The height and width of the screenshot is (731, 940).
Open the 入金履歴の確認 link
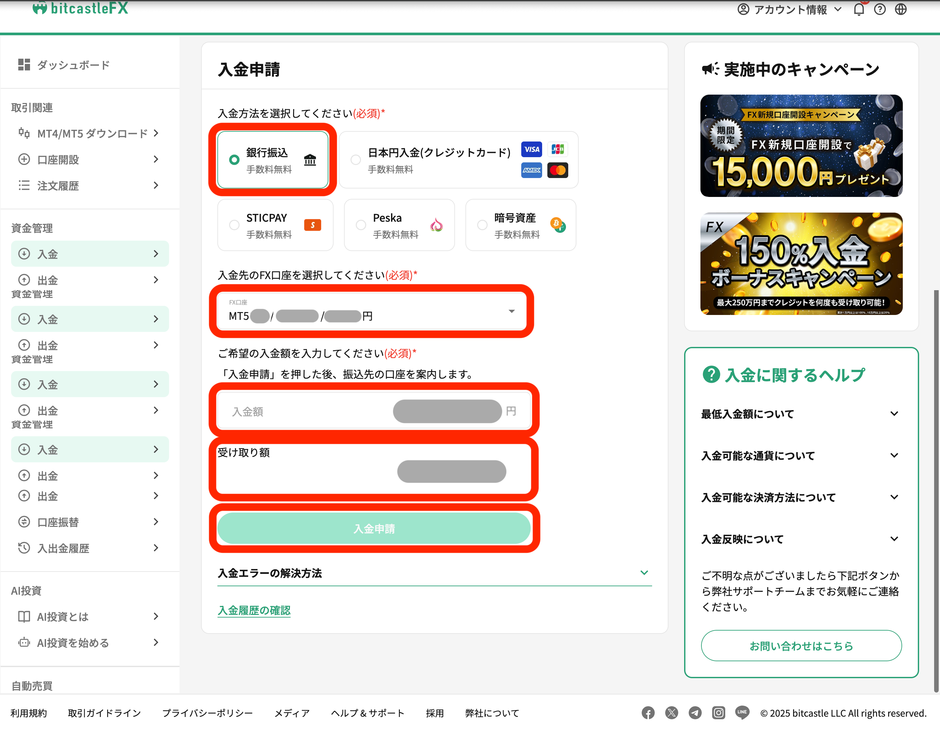254,610
